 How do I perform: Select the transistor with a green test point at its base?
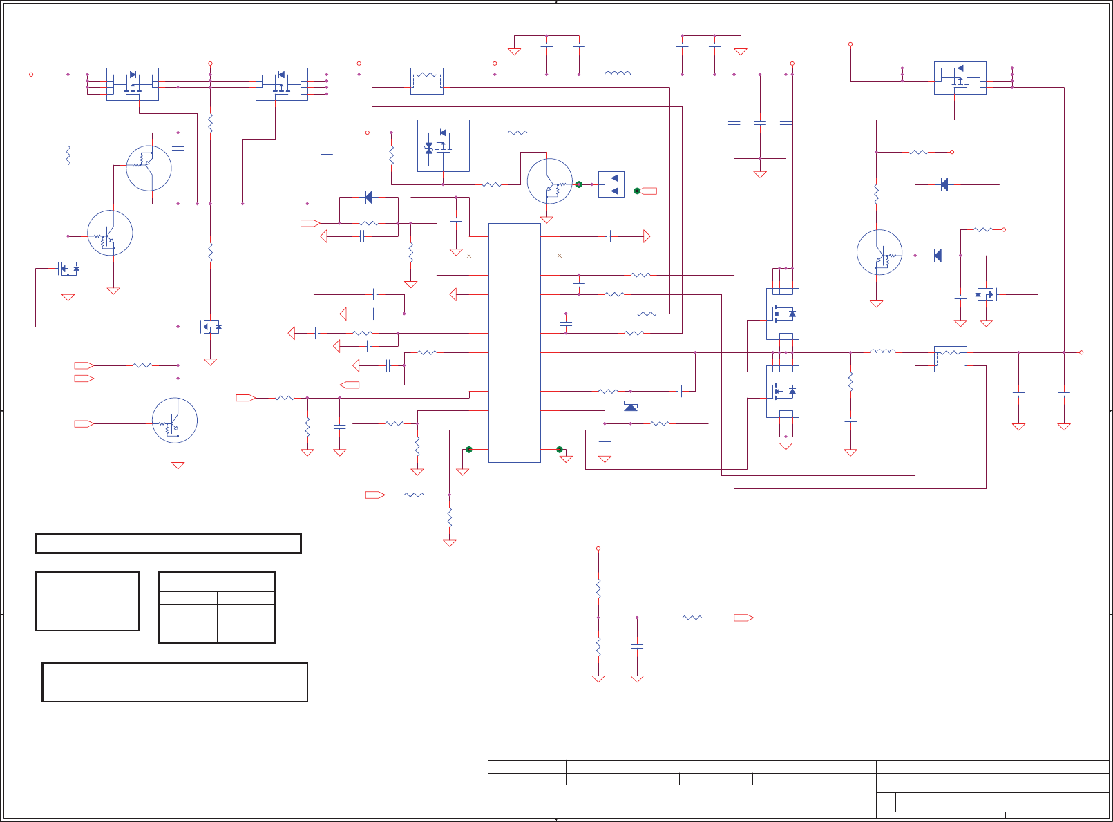549,181
